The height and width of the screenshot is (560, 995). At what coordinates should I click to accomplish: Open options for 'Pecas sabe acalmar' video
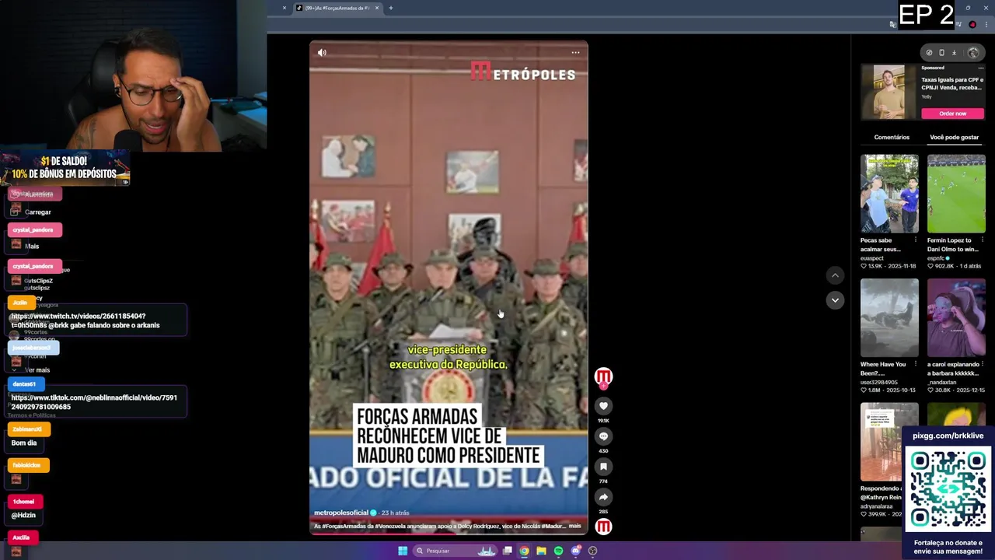[x=916, y=240]
